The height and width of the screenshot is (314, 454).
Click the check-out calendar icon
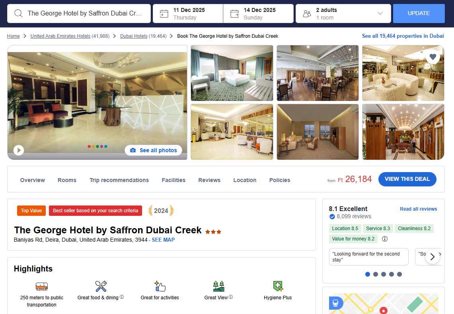point(234,14)
